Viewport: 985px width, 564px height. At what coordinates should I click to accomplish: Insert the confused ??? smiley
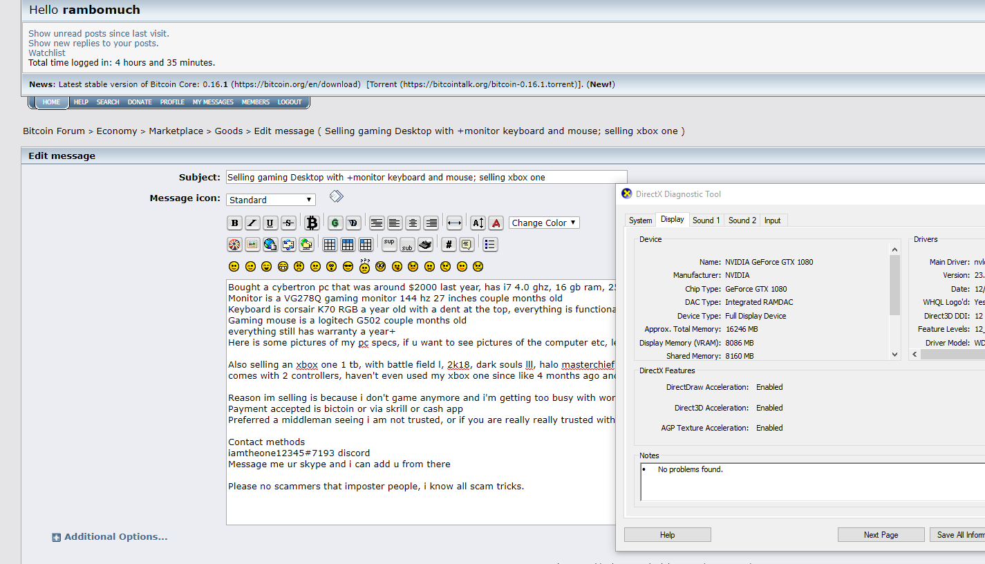(x=364, y=265)
